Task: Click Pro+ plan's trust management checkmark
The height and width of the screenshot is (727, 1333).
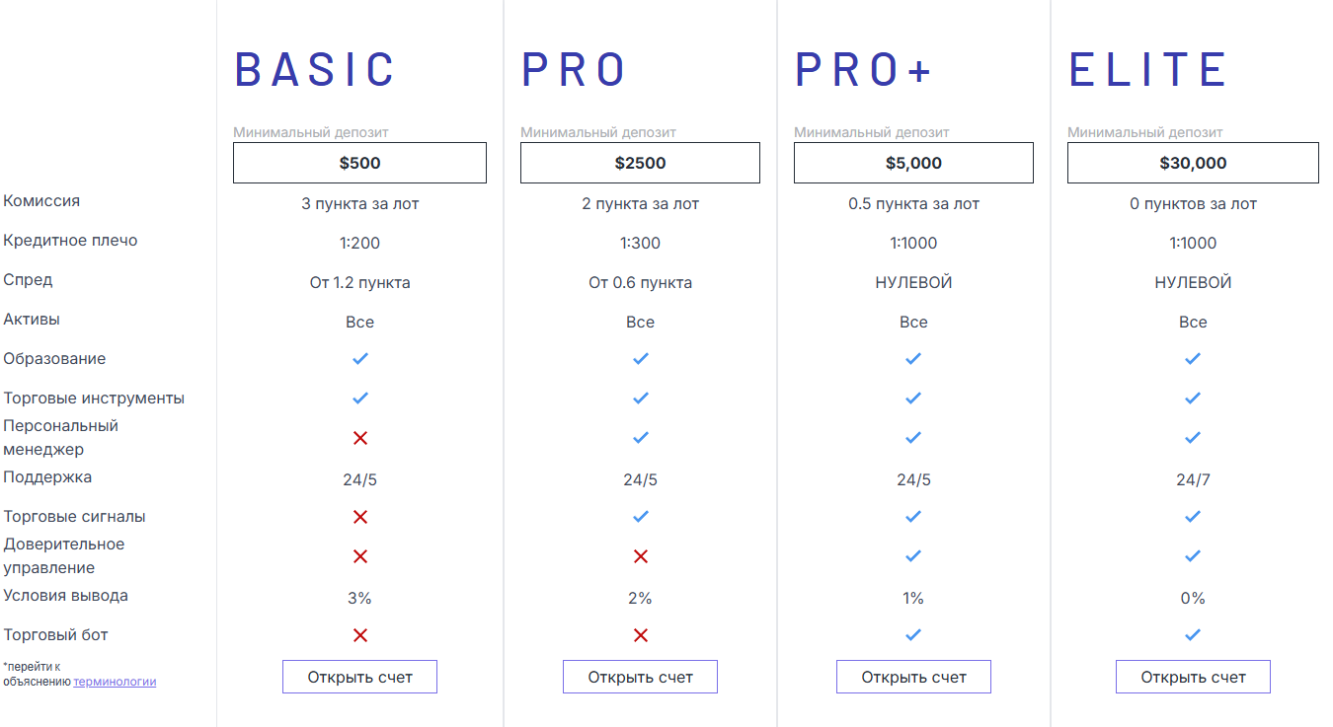Action: tap(913, 556)
